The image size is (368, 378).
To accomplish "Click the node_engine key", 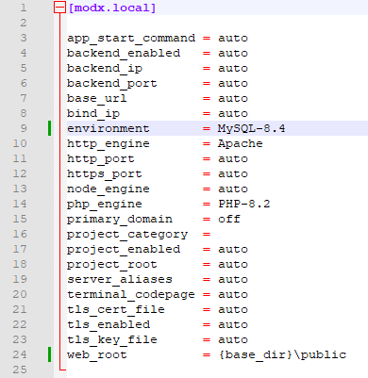I will click(x=109, y=189).
